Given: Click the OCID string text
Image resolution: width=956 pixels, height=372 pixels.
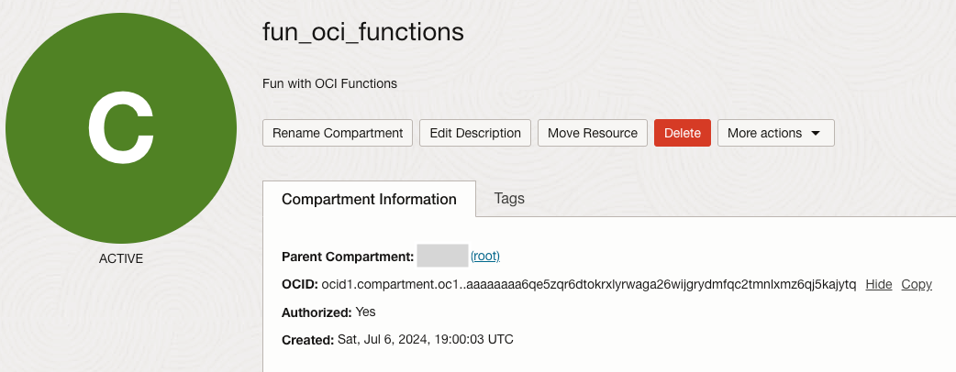Looking at the screenshot, I should click(x=588, y=284).
